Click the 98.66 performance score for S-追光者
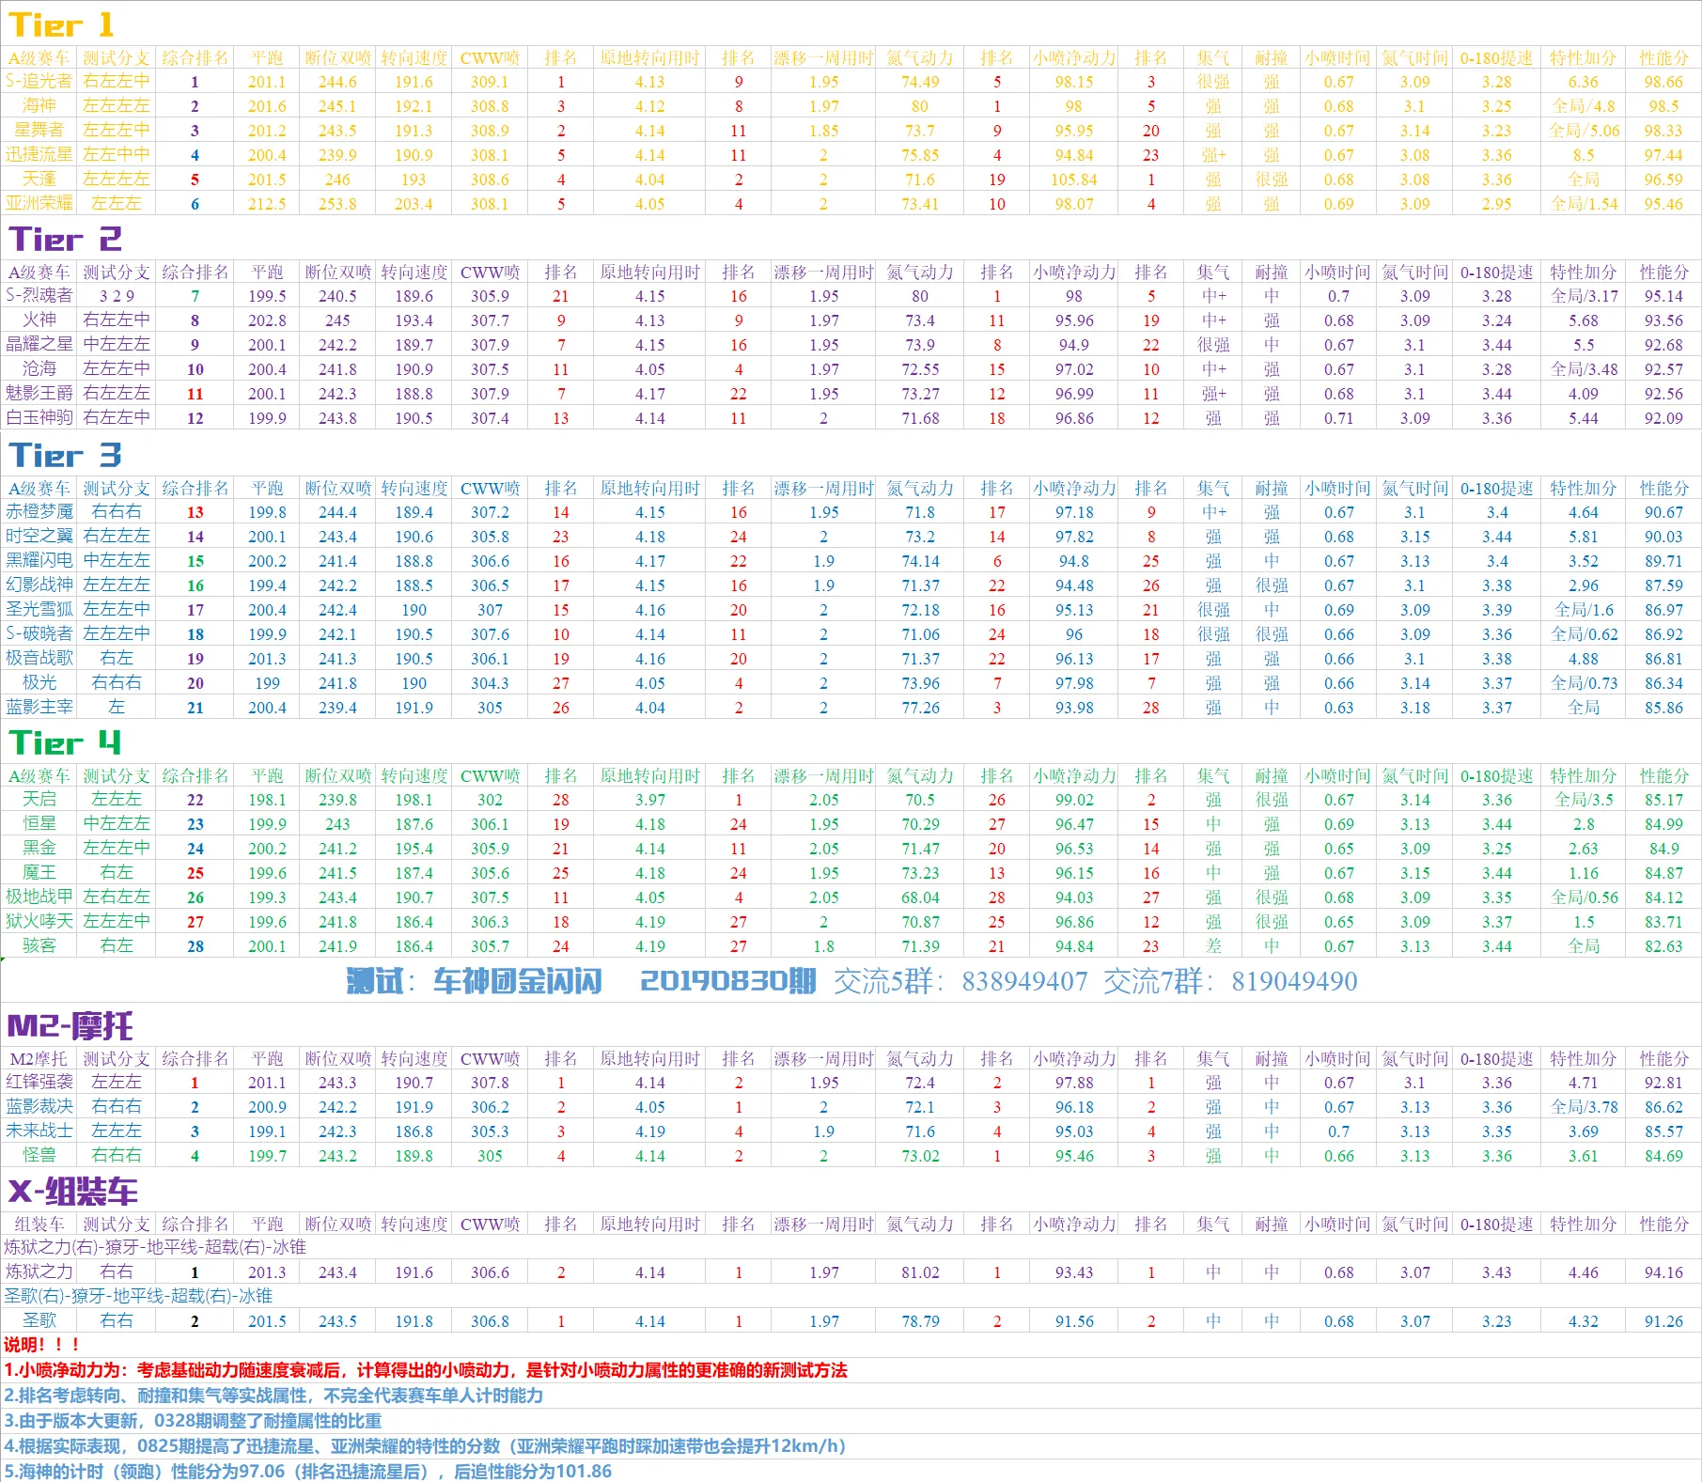The image size is (1702, 1482). tap(1663, 82)
